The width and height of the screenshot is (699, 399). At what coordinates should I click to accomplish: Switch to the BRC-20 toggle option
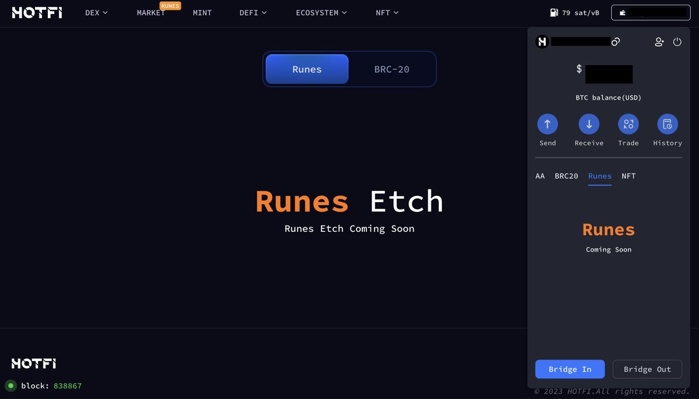point(391,69)
